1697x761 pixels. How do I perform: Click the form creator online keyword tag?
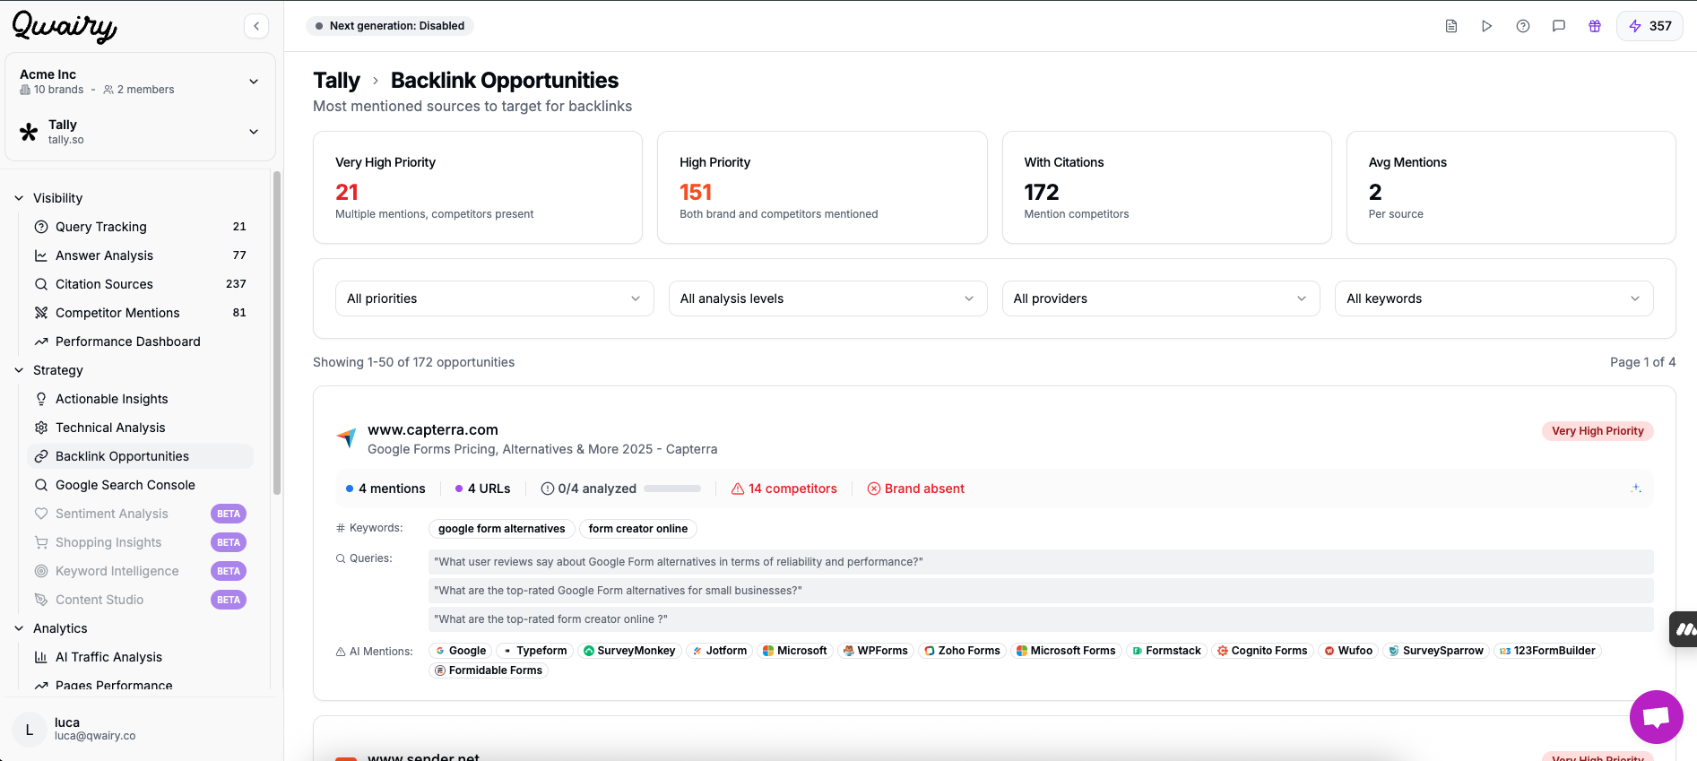pos(638,529)
